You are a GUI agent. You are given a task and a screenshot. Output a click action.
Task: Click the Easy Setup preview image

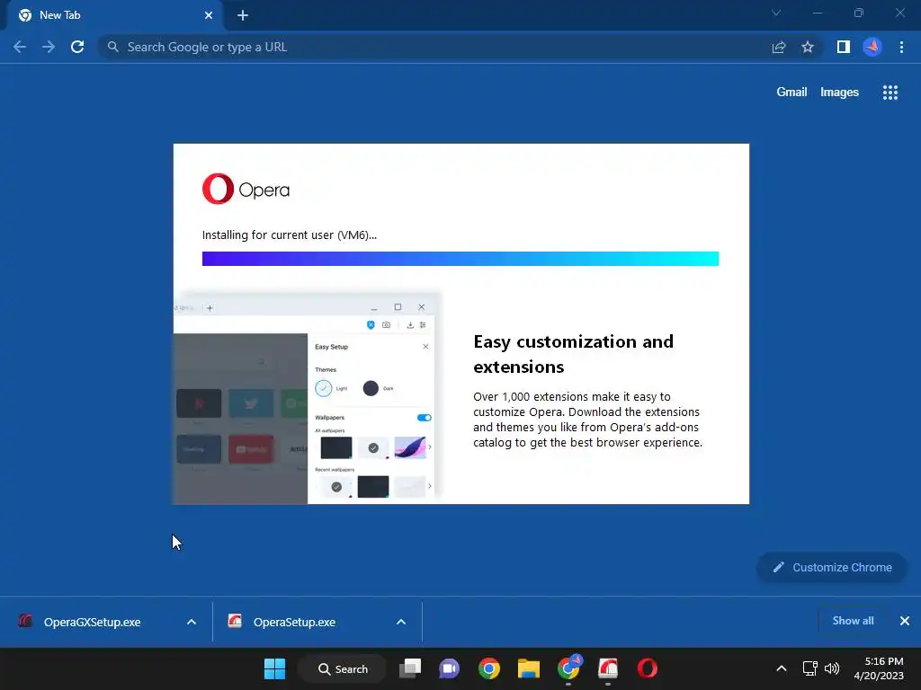308,398
